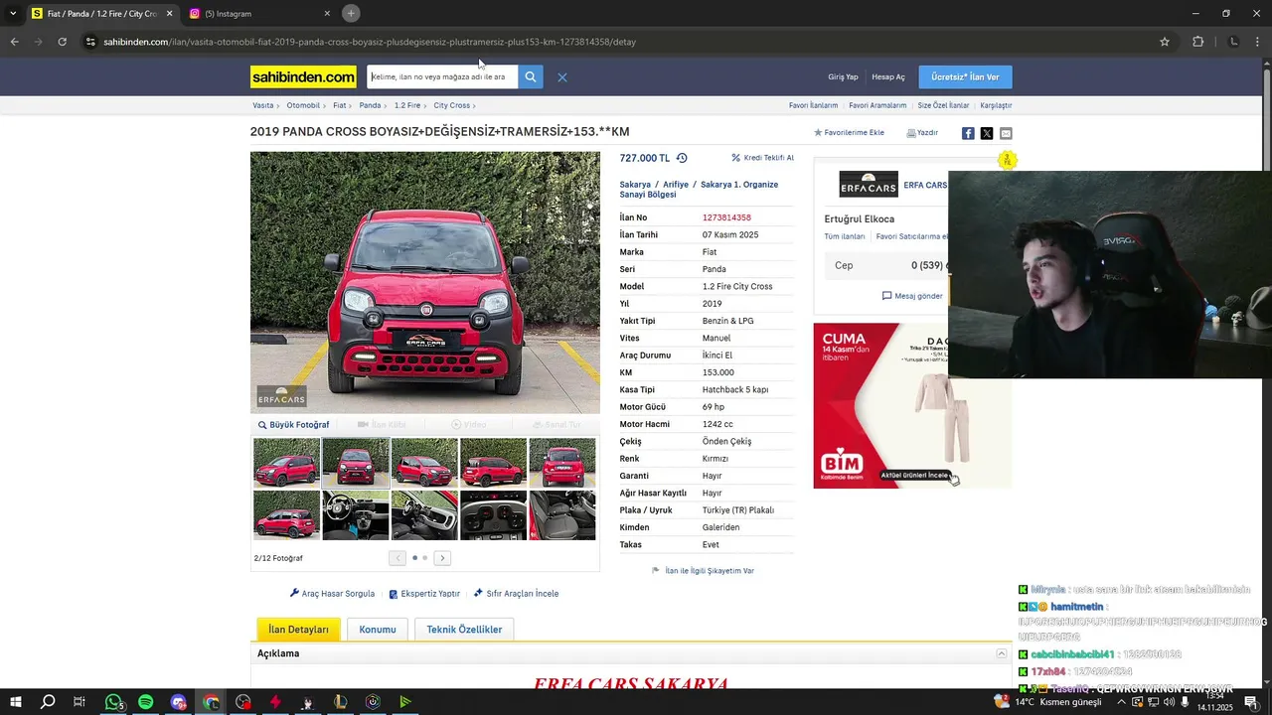The image size is (1272, 715).
Task: Open Karşılaştır menu item
Action: (996, 105)
